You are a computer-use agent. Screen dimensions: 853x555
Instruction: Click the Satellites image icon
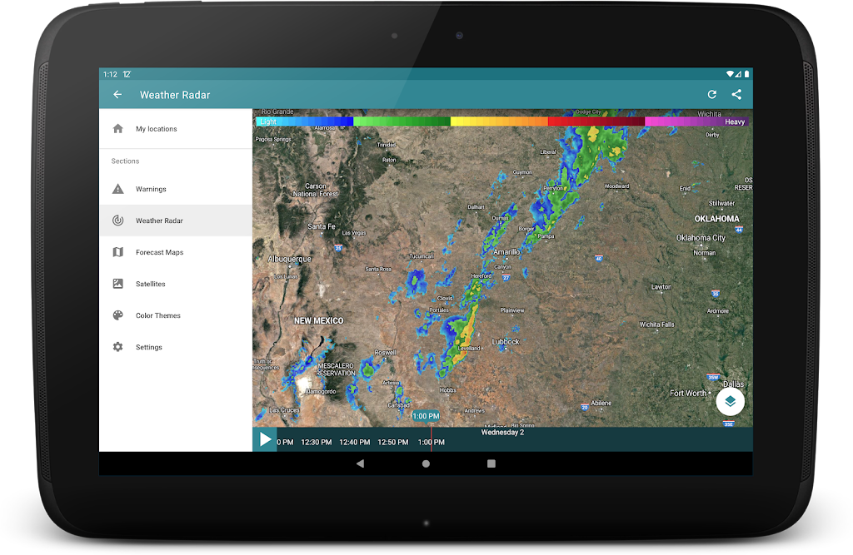pos(118,283)
